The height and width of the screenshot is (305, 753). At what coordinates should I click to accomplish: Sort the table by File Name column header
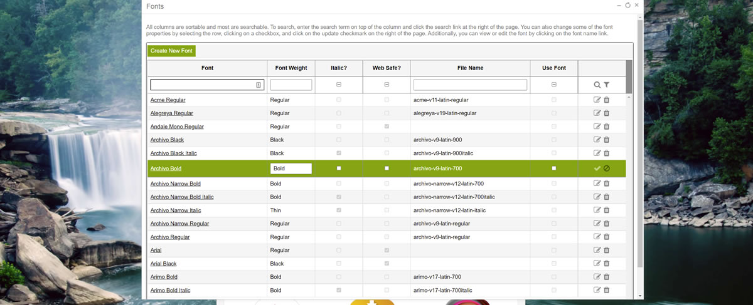pos(470,68)
